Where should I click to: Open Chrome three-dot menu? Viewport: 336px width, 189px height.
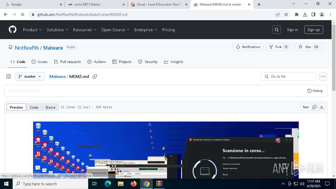click(330, 14)
